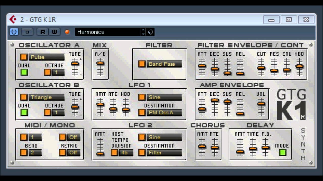This screenshot has width=323, height=181.
Task: Click orange button next to Triangle waveform
Action: [x=24, y=97]
